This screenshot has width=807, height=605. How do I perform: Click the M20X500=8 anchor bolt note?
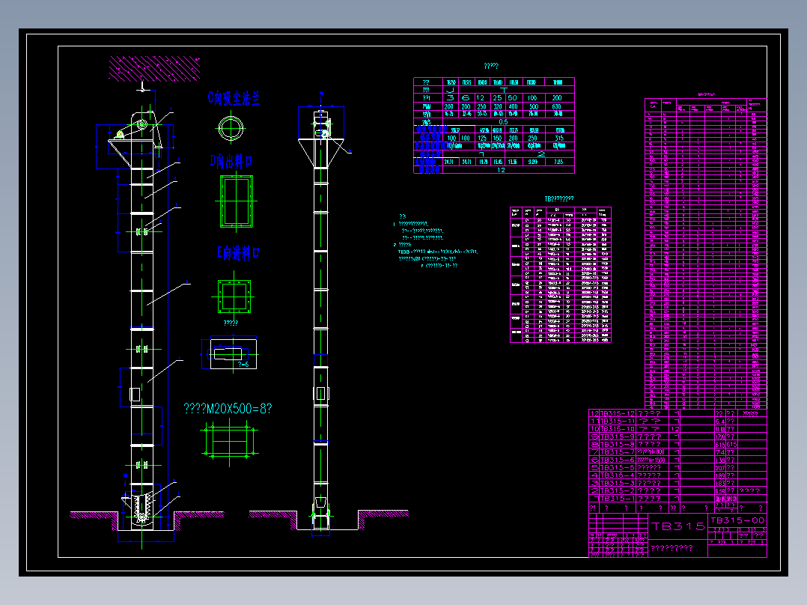pos(228,408)
